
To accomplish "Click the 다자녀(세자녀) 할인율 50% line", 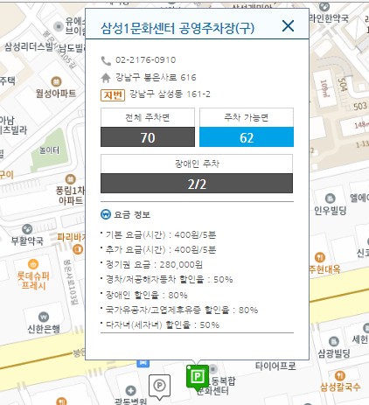I will click(x=163, y=325).
